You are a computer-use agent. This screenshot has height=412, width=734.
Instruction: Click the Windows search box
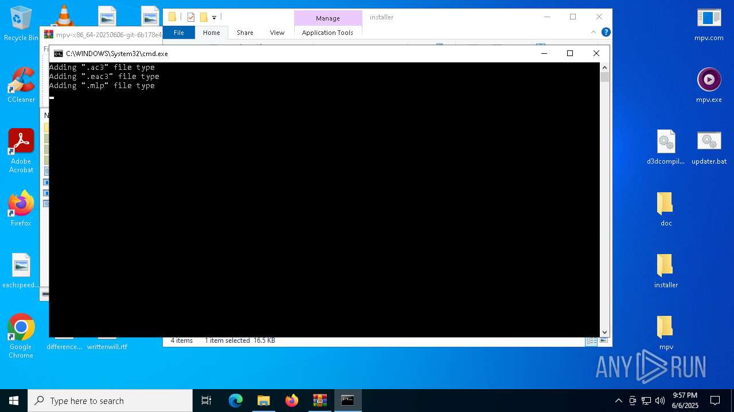110,401
